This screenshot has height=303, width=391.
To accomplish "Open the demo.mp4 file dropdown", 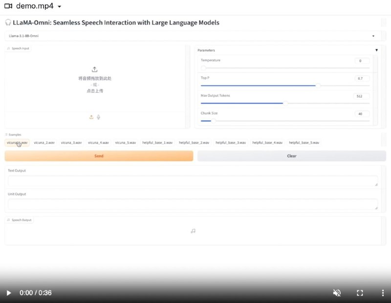I will point(59,6).
